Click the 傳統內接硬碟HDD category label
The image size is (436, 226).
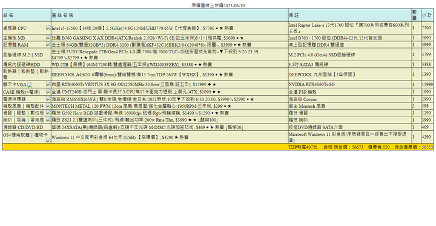pyautogui.click(x=22, y=64)
